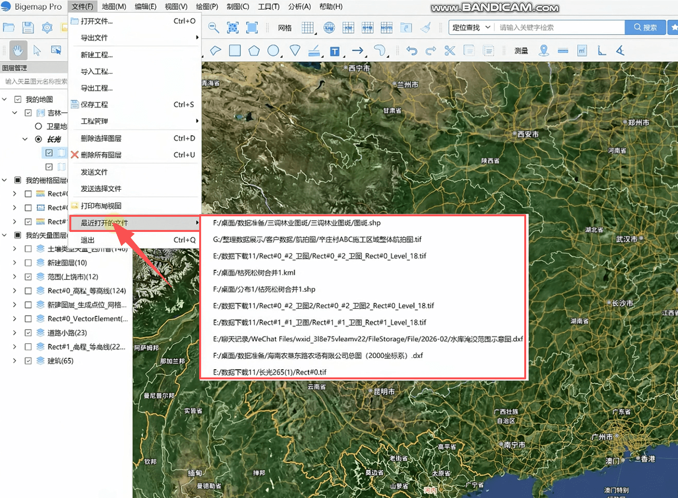This screenshot has height=498, width=678.
Task: Toggle the 道路小路(23) layer checkbox
Action: click(x=28, y=333)
